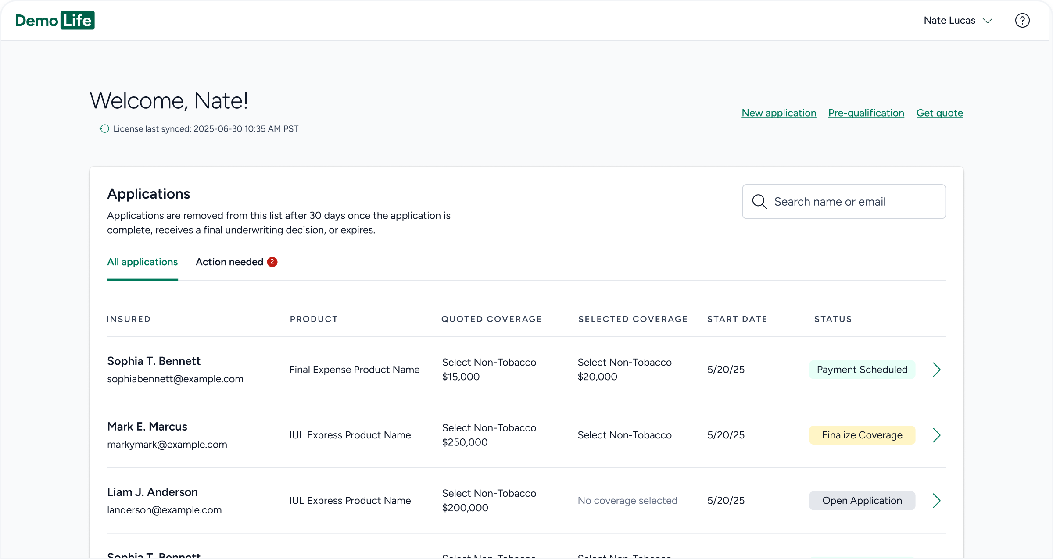This screenshot has width=1053, height=559.
Task: Focus the Search name or email field
Action: [851, 202]
